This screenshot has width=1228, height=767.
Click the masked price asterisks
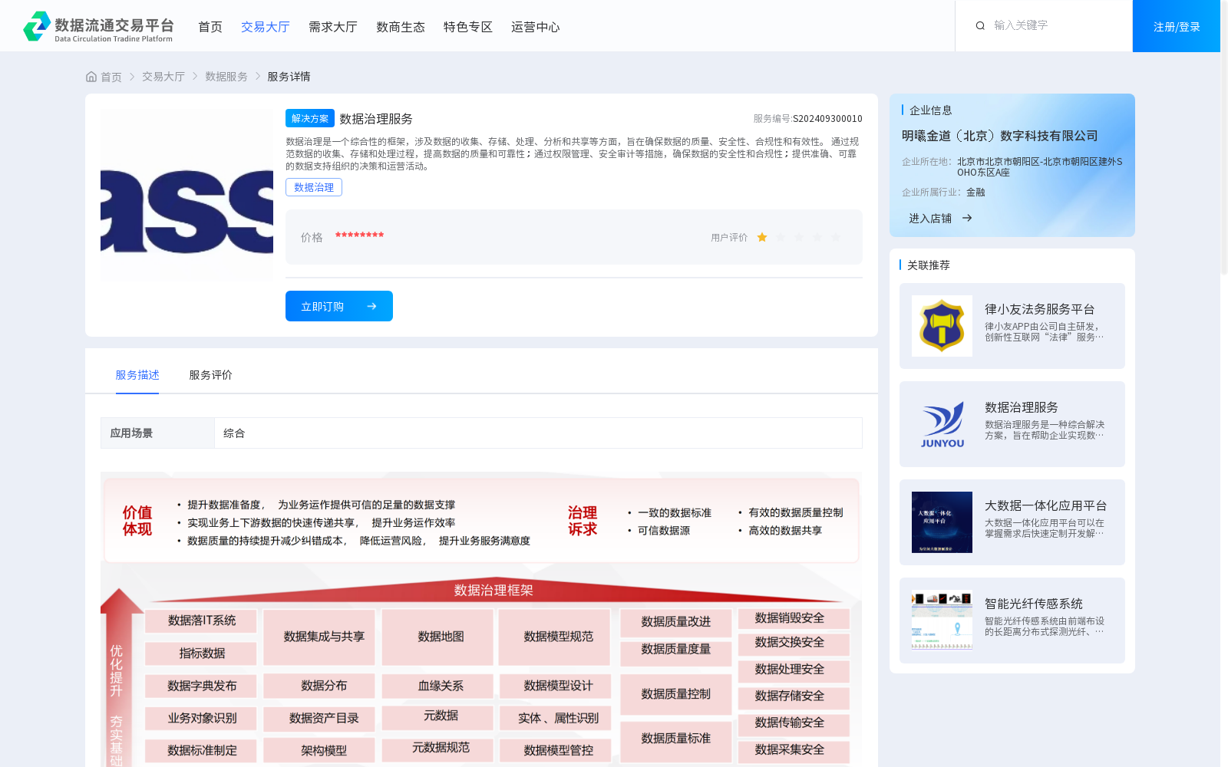359,235
